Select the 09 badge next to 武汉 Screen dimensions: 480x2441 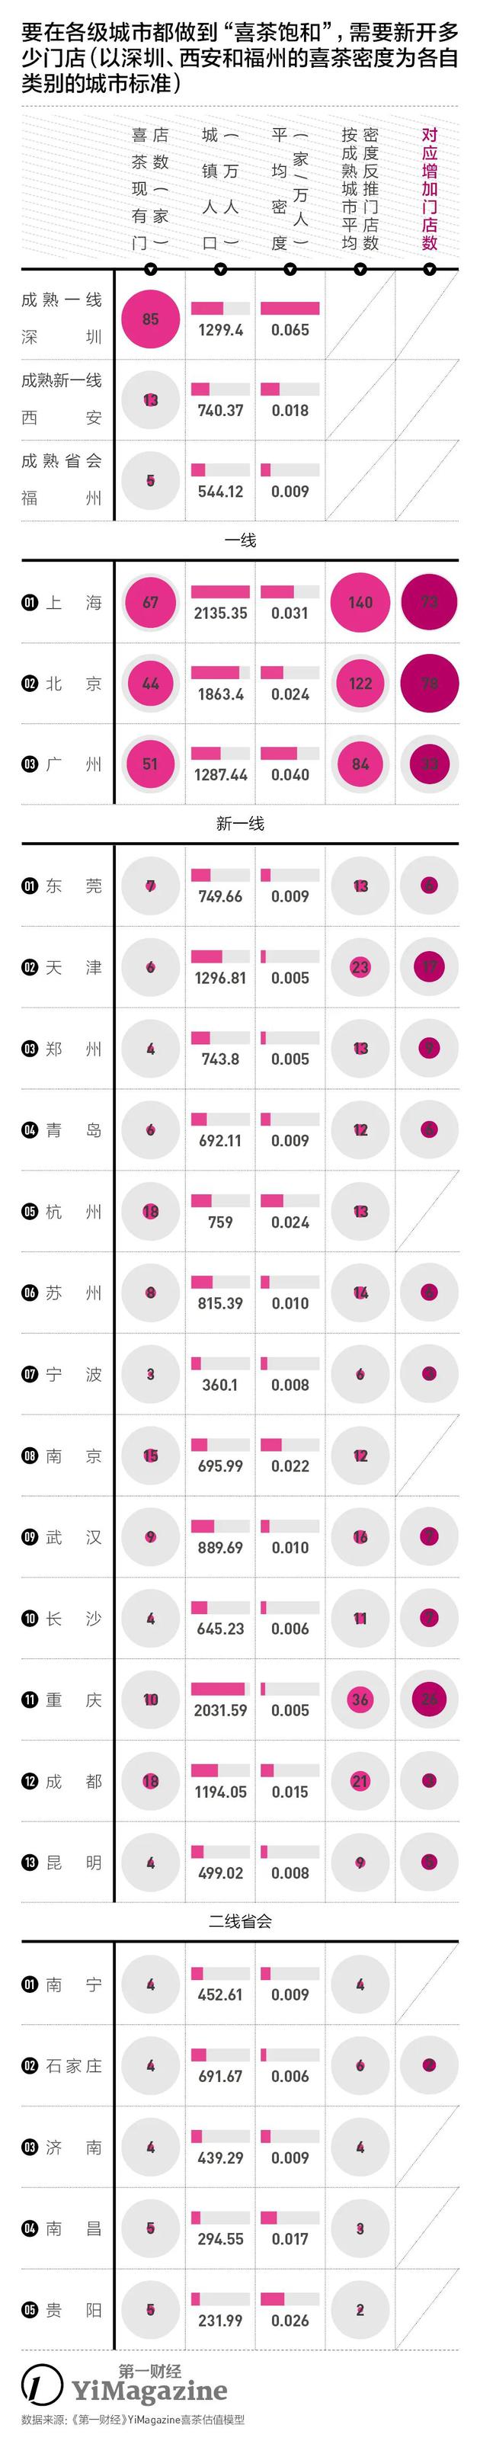coord(30,1537)
